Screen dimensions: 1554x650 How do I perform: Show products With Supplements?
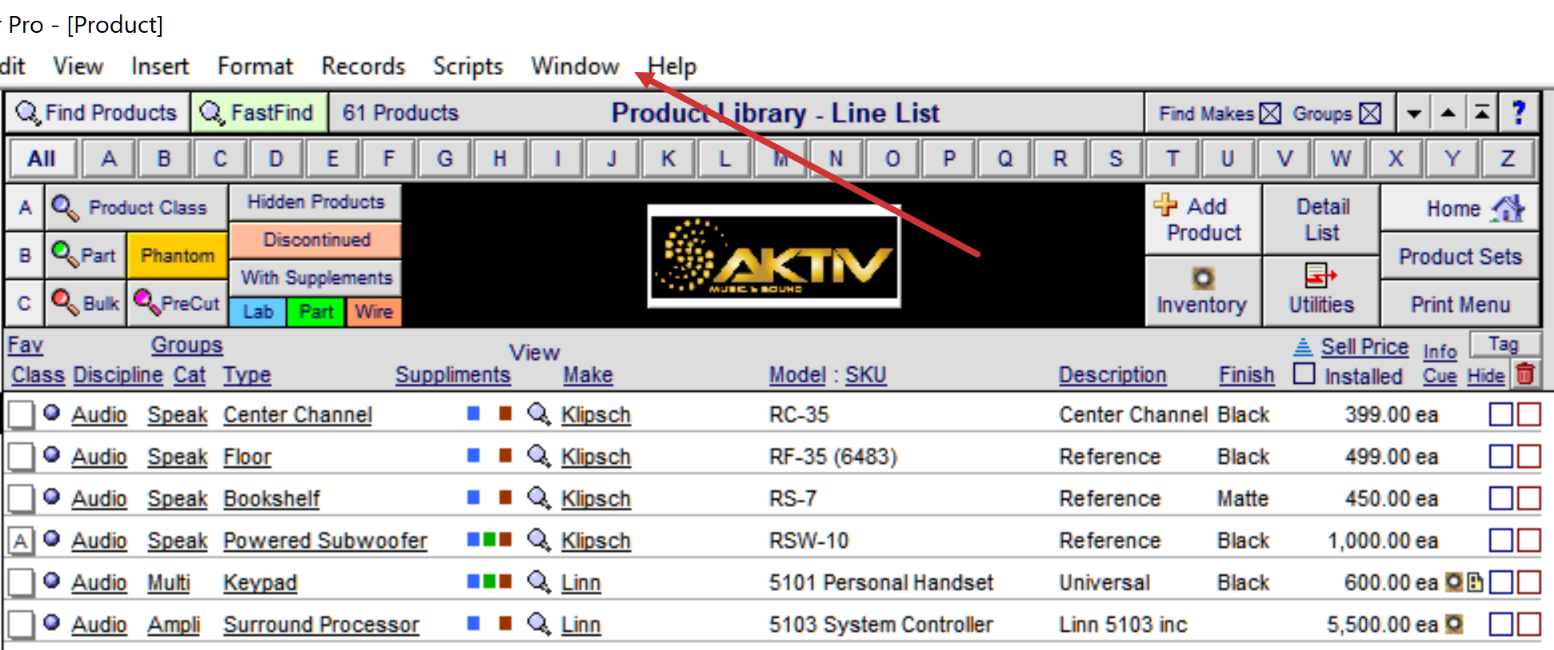pyautogui.click(x=315, y=277)
